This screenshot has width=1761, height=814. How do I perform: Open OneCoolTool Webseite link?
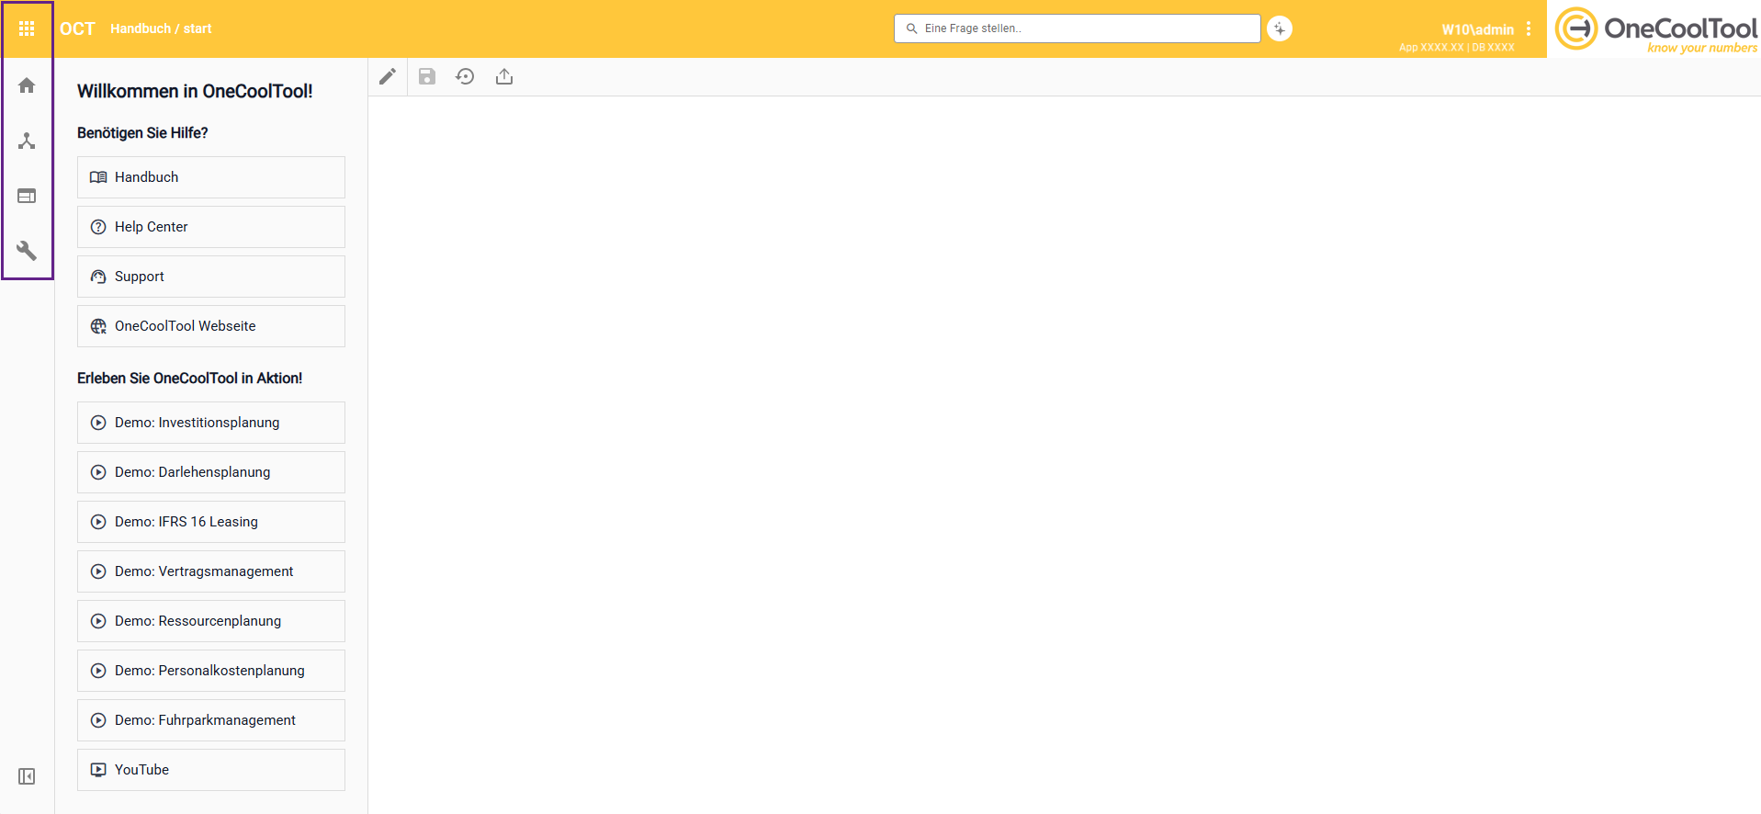click(x=211, y=326)
